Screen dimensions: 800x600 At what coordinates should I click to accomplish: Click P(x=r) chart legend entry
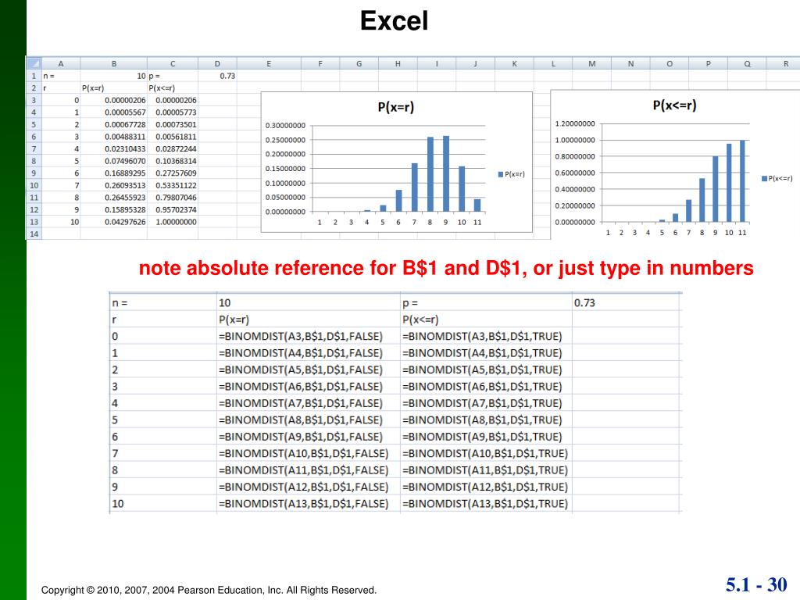(x=511, y=174)
